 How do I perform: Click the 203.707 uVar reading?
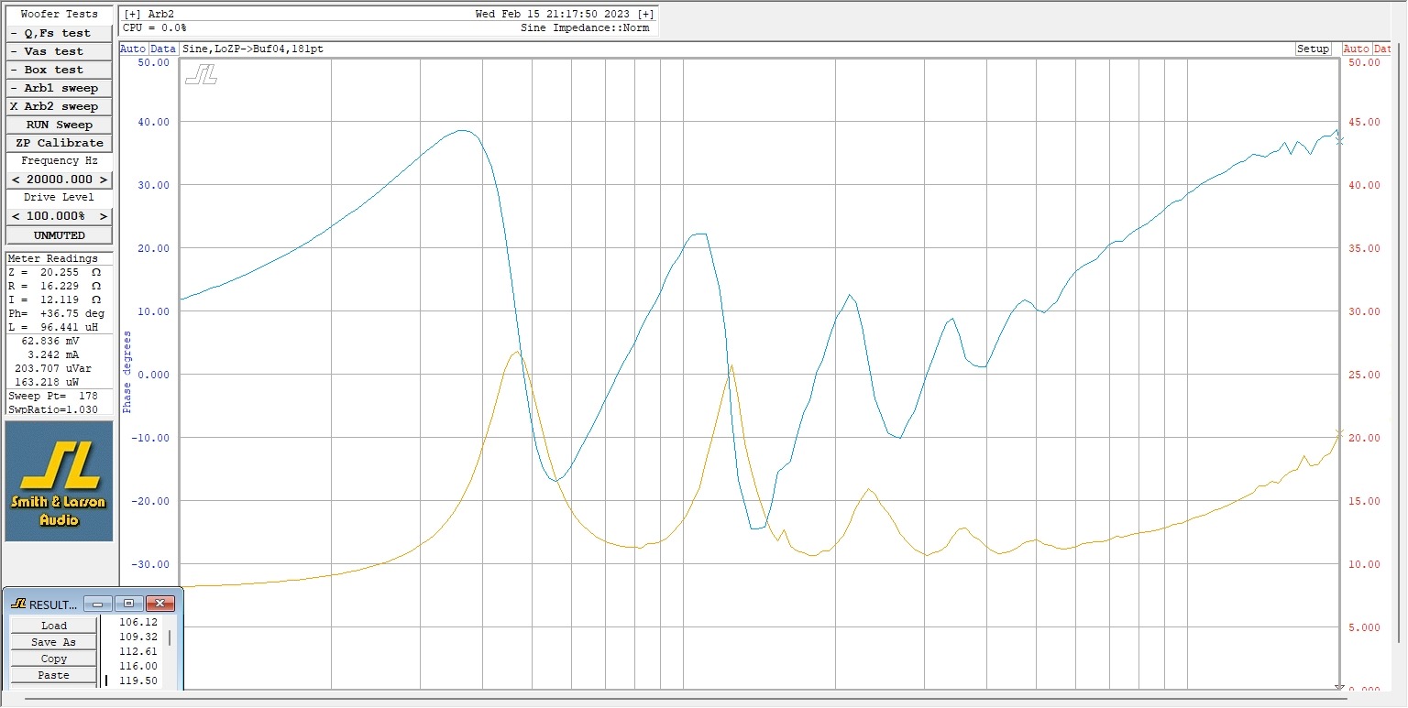[x=53, y=368]
